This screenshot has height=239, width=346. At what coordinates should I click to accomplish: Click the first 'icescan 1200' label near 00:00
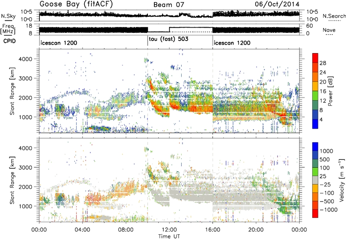(59, 43)
